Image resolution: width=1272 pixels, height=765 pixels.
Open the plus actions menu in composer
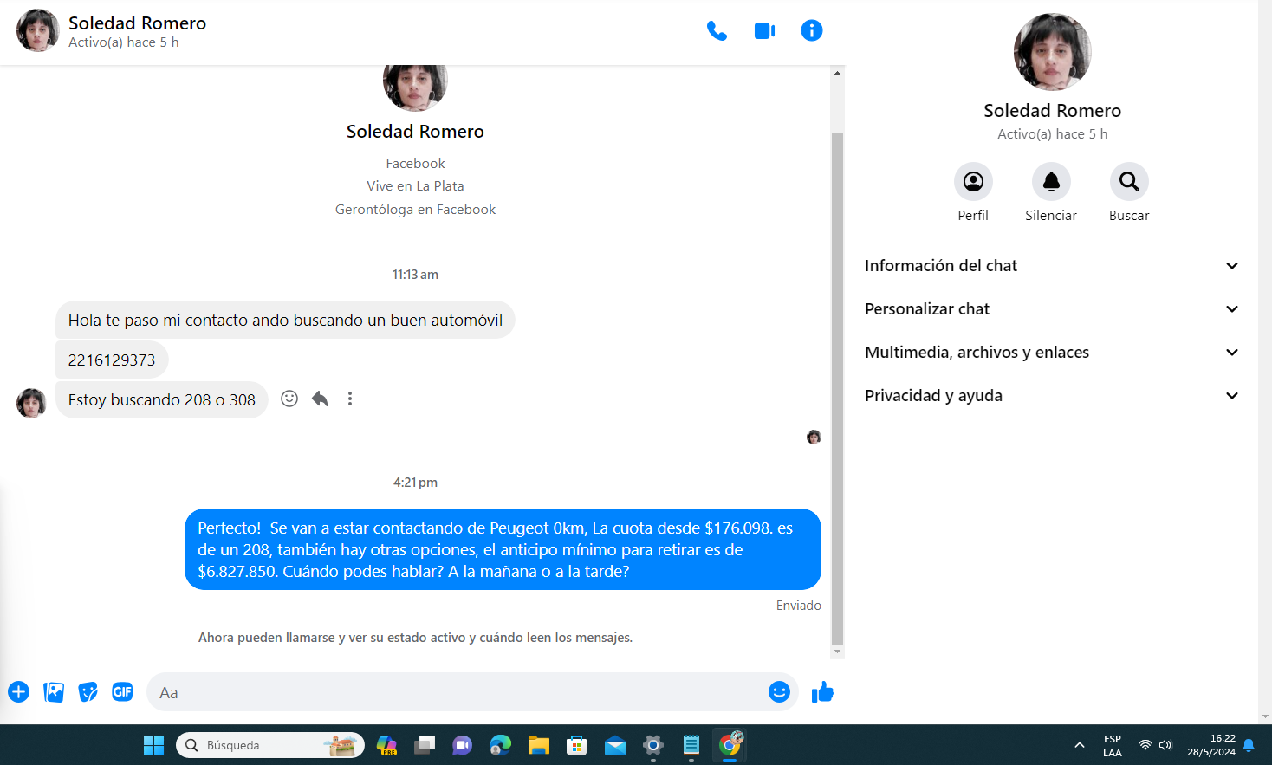19,692
